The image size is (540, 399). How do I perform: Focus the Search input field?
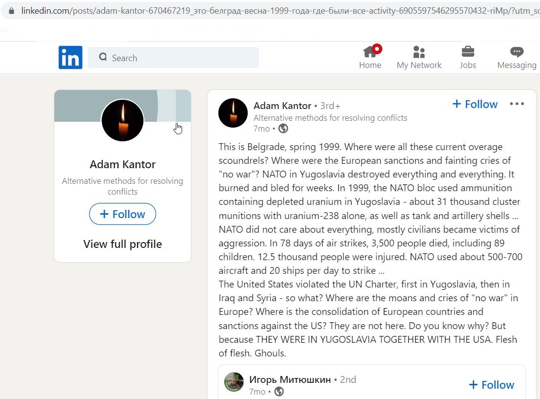point(173,57)
